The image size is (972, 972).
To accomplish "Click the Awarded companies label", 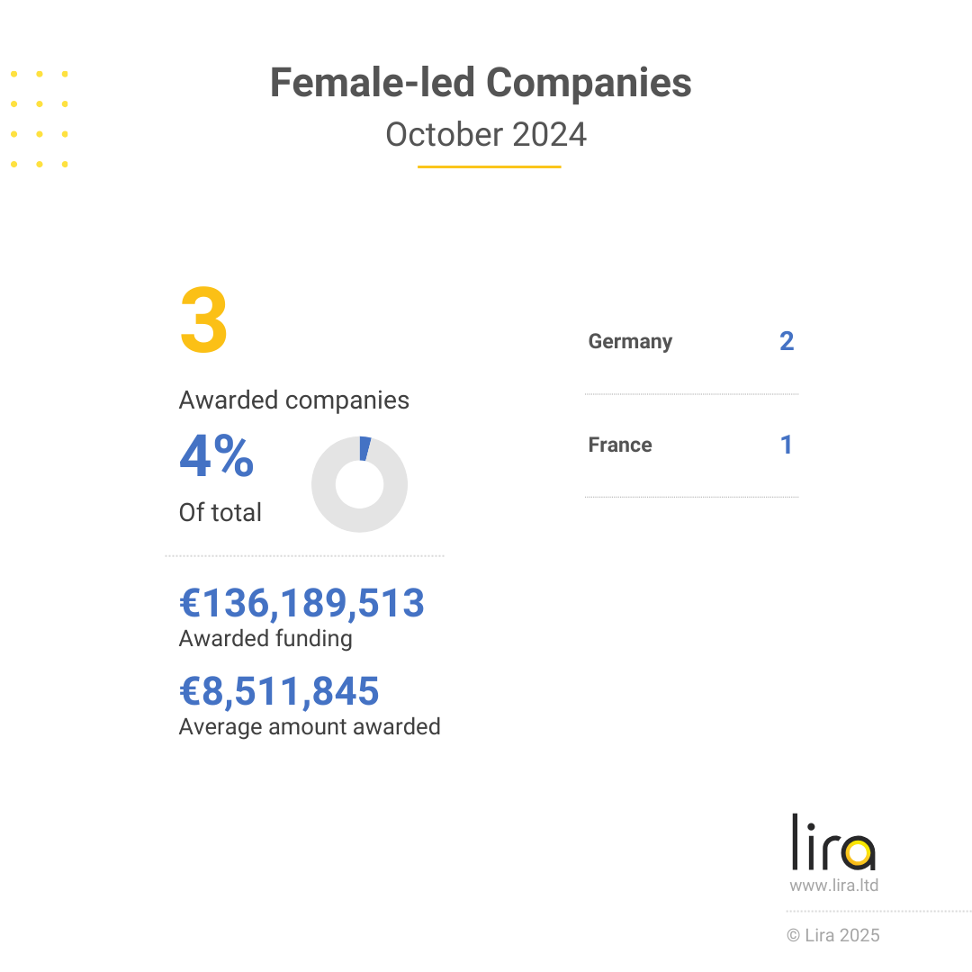I will [x=293, y=400].
